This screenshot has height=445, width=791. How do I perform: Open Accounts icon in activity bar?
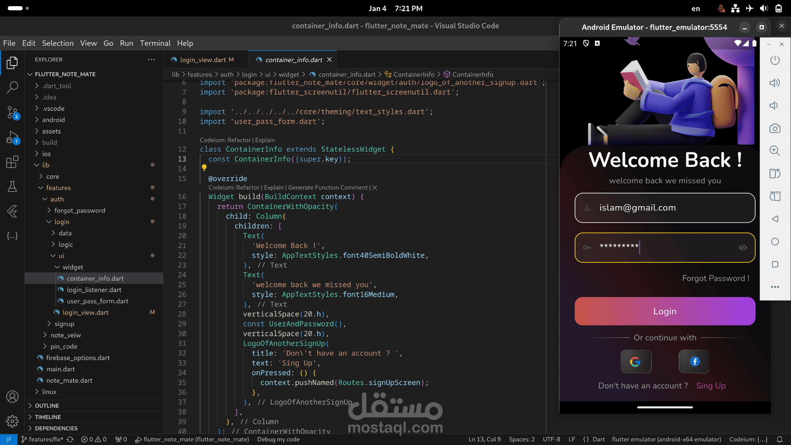coord(12,396)
